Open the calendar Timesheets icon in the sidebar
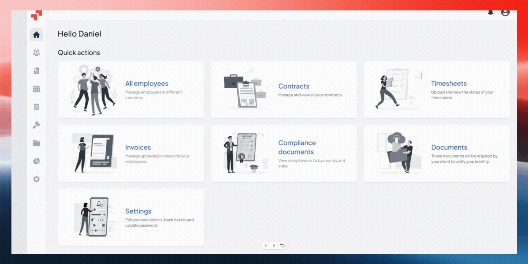528x264 pixels. pos(36,89)
